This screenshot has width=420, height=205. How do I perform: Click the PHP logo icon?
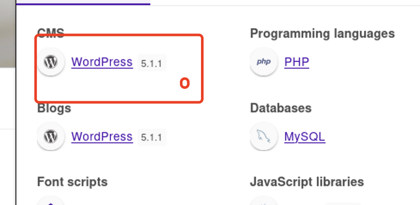264,62
